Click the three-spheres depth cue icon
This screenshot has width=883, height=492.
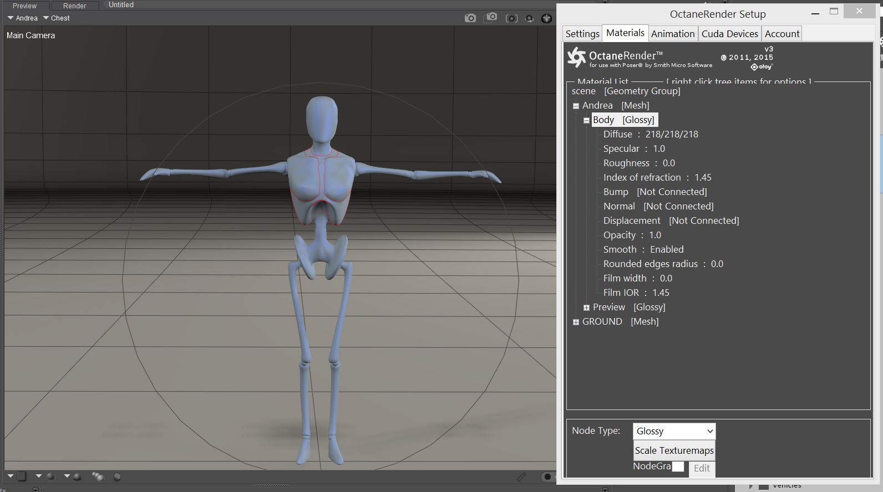tap(98, 476)
